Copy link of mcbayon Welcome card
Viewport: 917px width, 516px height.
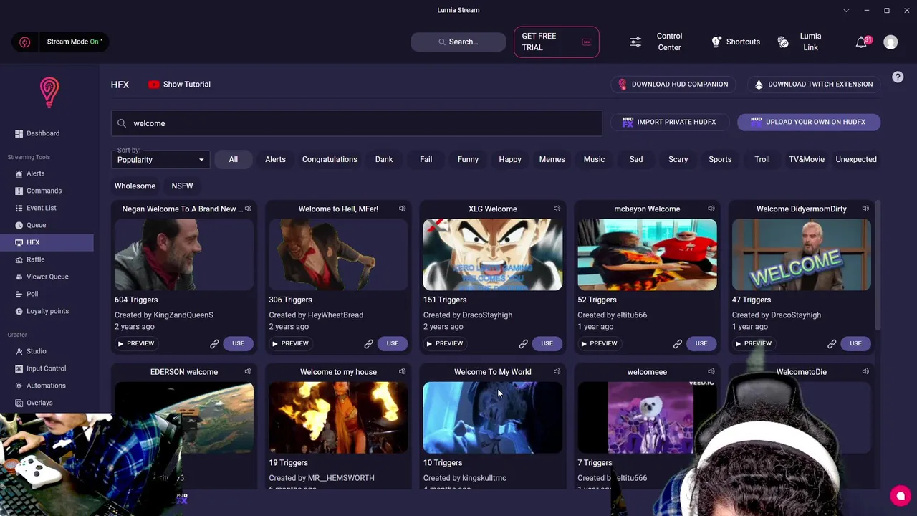(677, 344)
